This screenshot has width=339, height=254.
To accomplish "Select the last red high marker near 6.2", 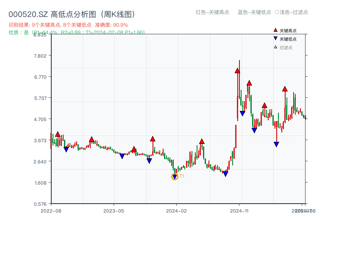I will pyautogui.click(x=285, y=89).
